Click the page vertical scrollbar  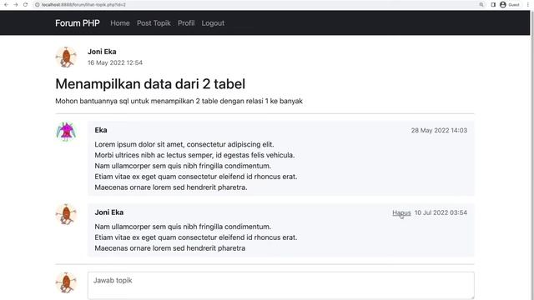(532, 155)
